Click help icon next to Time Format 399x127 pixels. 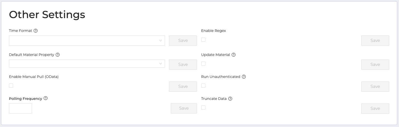[x=36, y=31]
